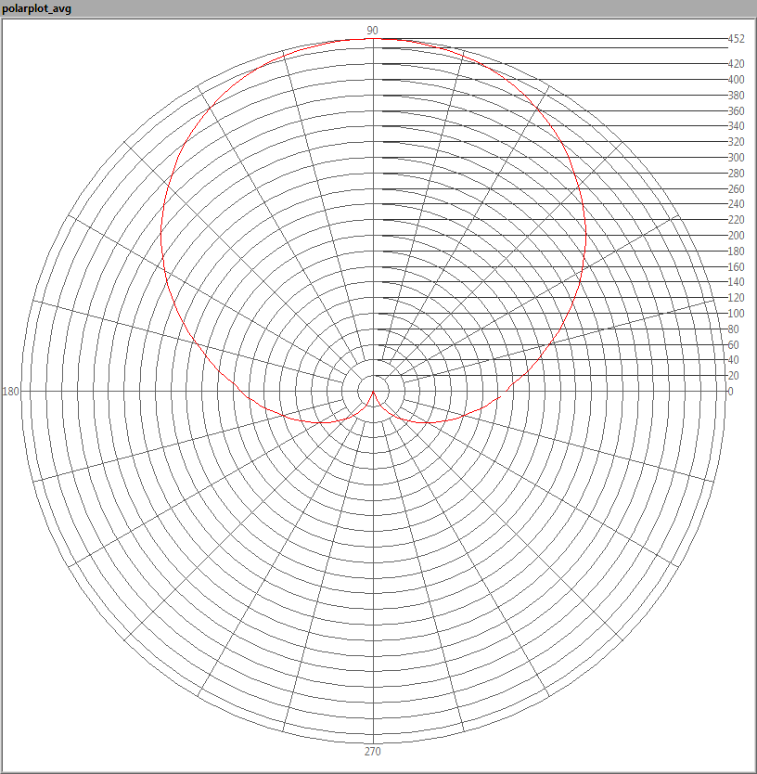Click the 360 radial scale label
The width and height of the screenshot is (757, 774).
point(736,111)
